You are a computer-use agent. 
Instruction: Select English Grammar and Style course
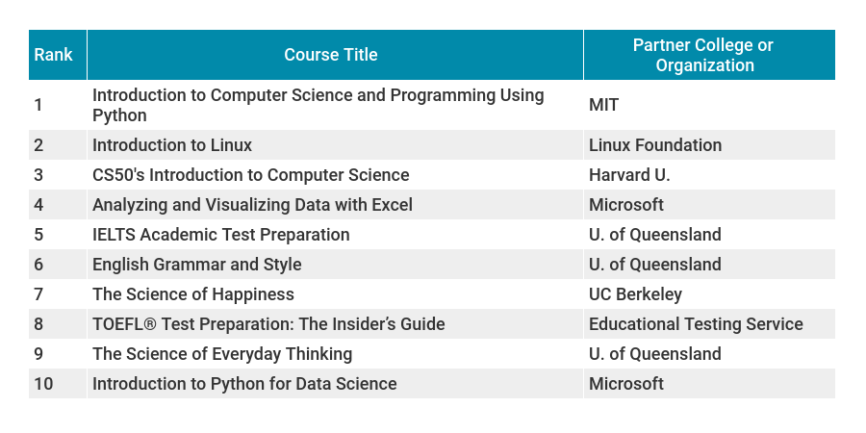(196, 265)
